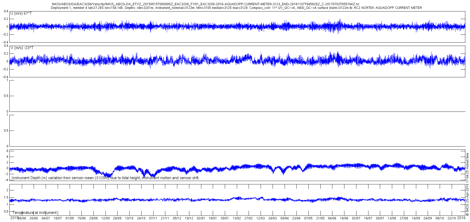Click the 27/02 date tick label
The image size is (470, 222).
click(x=249, y=218)
